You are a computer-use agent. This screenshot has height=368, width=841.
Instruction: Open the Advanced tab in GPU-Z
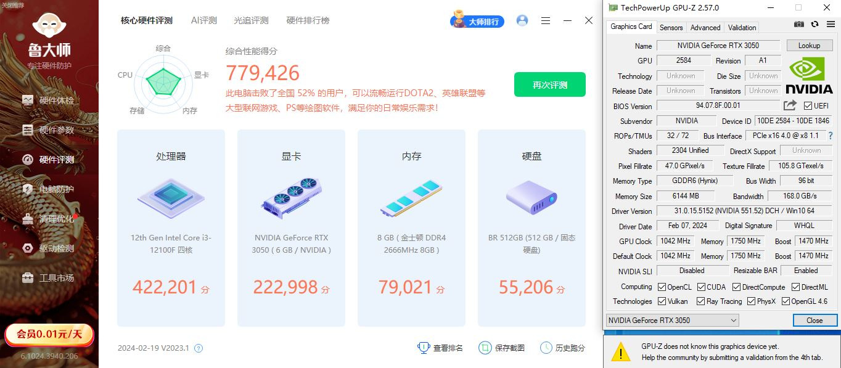point(705,27)
